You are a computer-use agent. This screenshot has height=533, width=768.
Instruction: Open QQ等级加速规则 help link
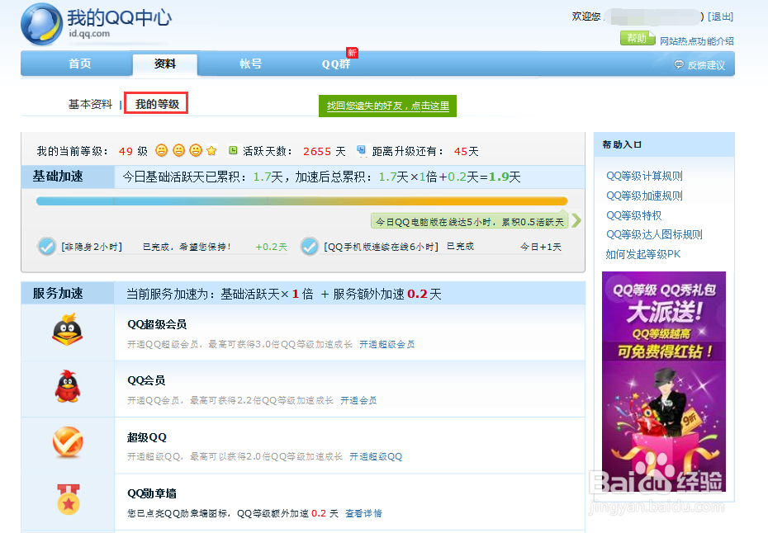coord(644,196)
